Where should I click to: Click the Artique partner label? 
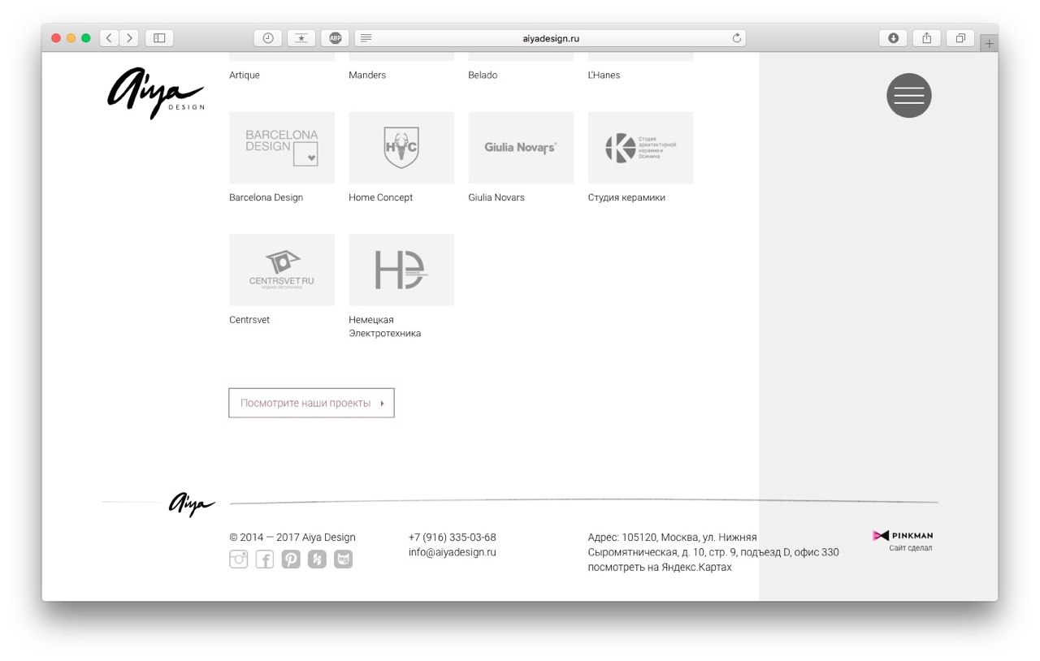click(x=245, y=76)
